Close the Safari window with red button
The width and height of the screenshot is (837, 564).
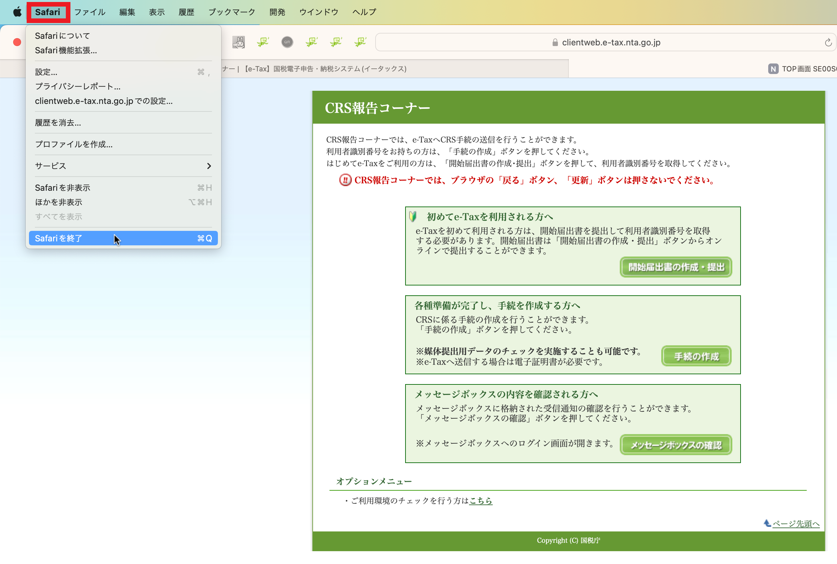[x=17, y=42]
